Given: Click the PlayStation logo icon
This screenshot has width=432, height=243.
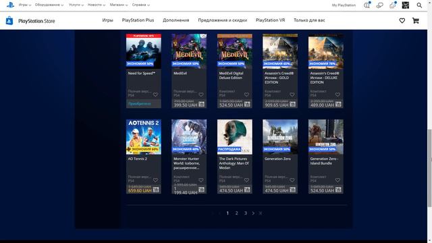Looking at the screenshot, I should click(x=10, y=5).
